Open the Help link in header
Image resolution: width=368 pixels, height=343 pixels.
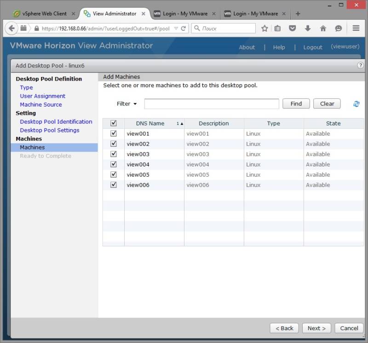[279, 47]
